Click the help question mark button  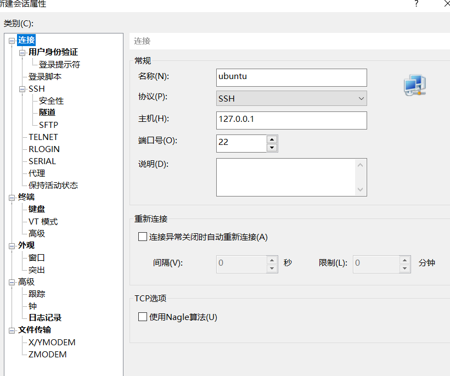[417, 3]
